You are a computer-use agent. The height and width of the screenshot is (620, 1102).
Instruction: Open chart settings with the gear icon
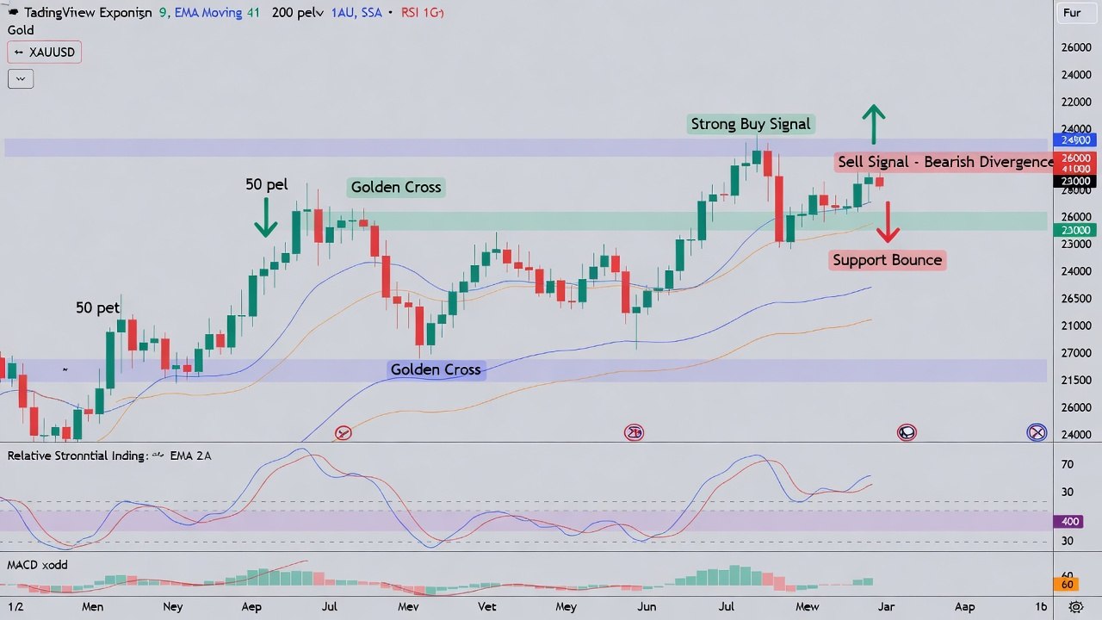pos(1076,607)
